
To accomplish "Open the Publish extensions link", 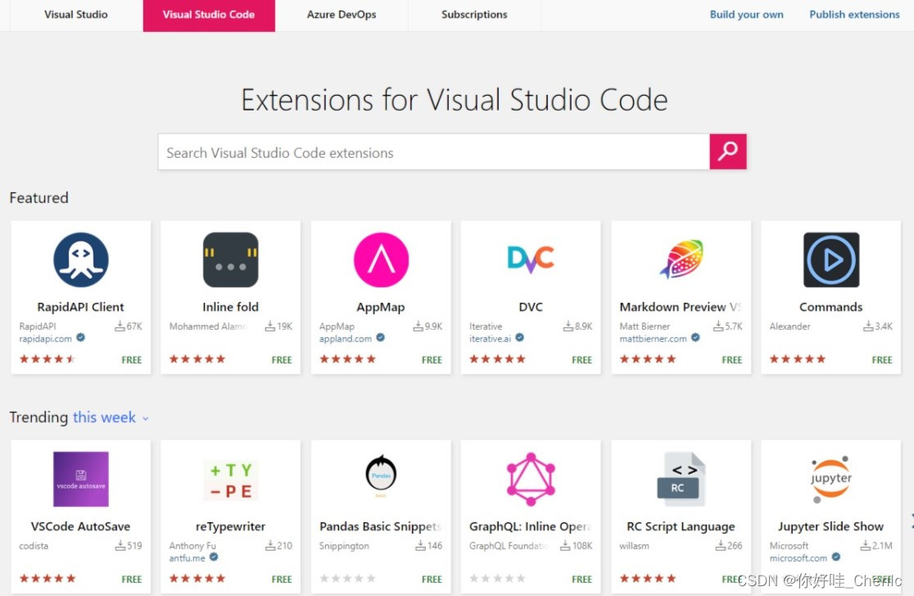I will point(854,14).
